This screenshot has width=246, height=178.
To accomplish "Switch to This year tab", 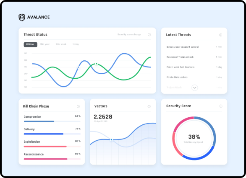I will 45,44.
